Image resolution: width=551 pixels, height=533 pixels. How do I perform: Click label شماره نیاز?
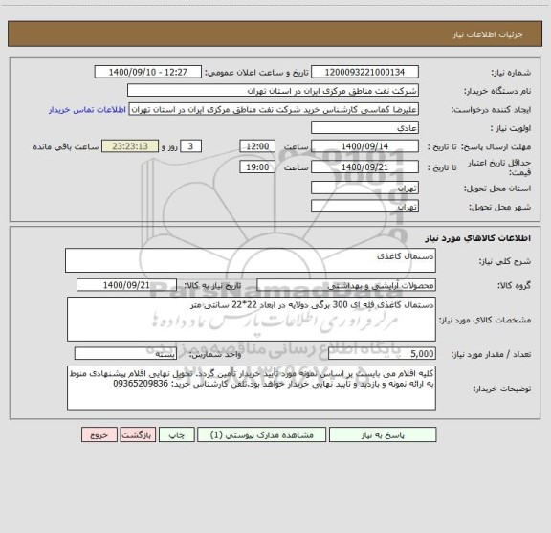click(x=511, y=73)
